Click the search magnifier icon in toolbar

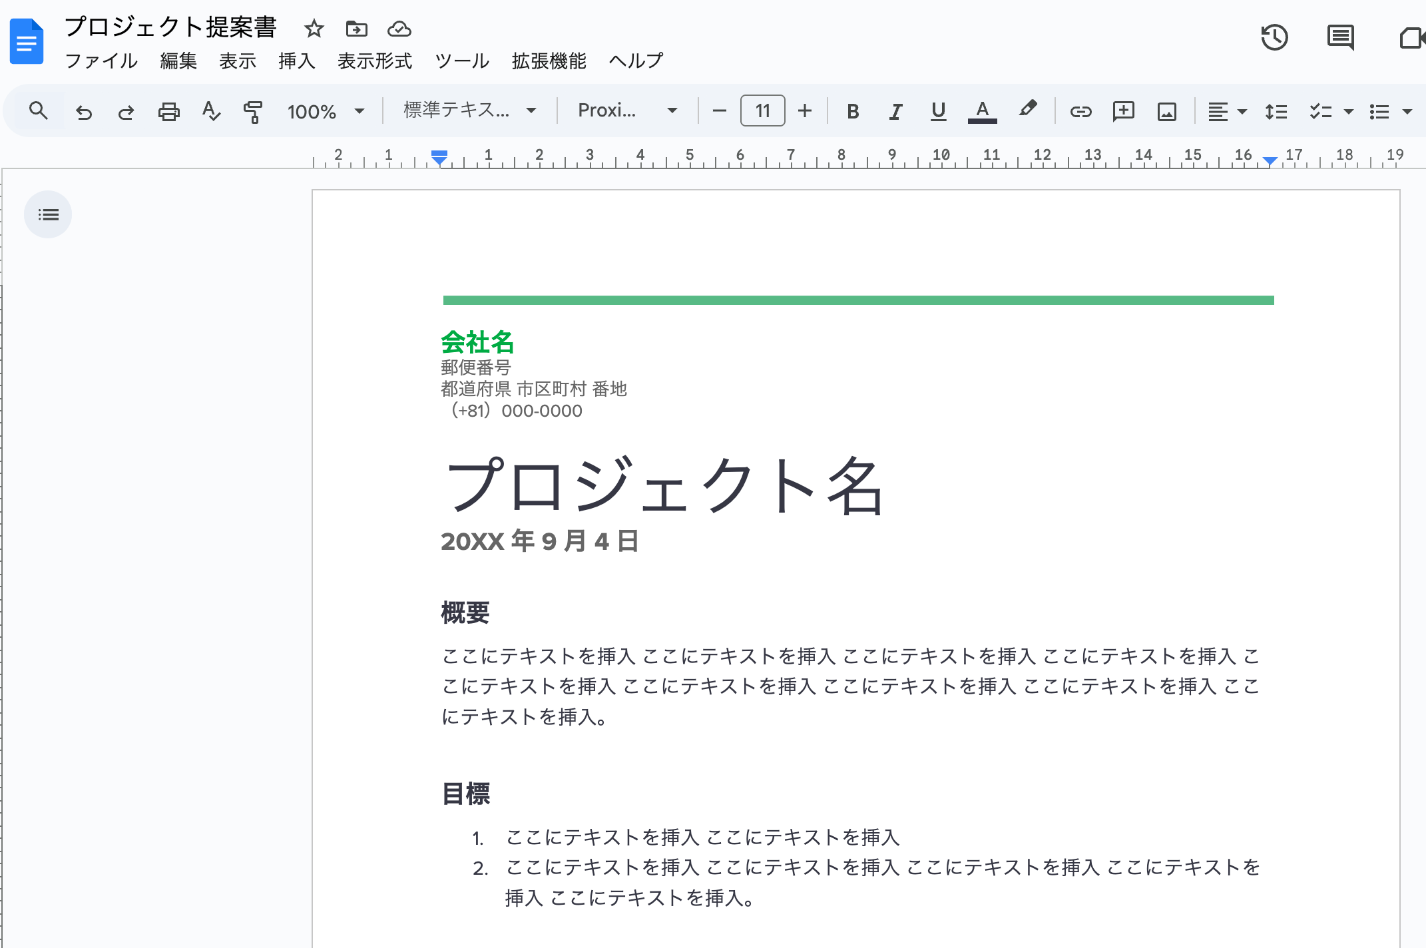click(x=39, y=111)
